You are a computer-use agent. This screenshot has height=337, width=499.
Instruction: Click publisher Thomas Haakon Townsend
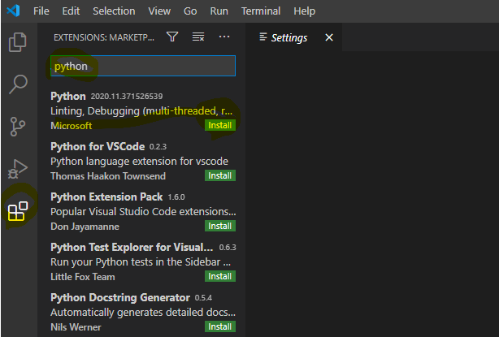pyautogui.click(x=108, y=176)
